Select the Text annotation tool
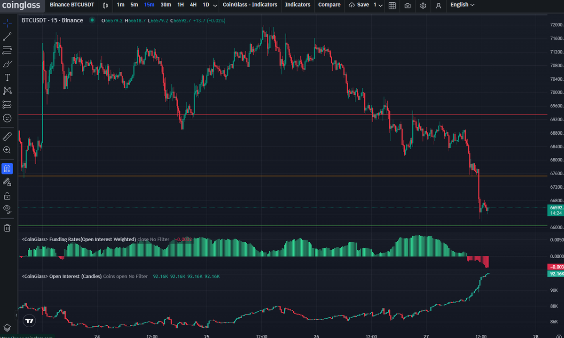Image resolution: width=564 pixels, height=338 pixels. tap(7, 77)
